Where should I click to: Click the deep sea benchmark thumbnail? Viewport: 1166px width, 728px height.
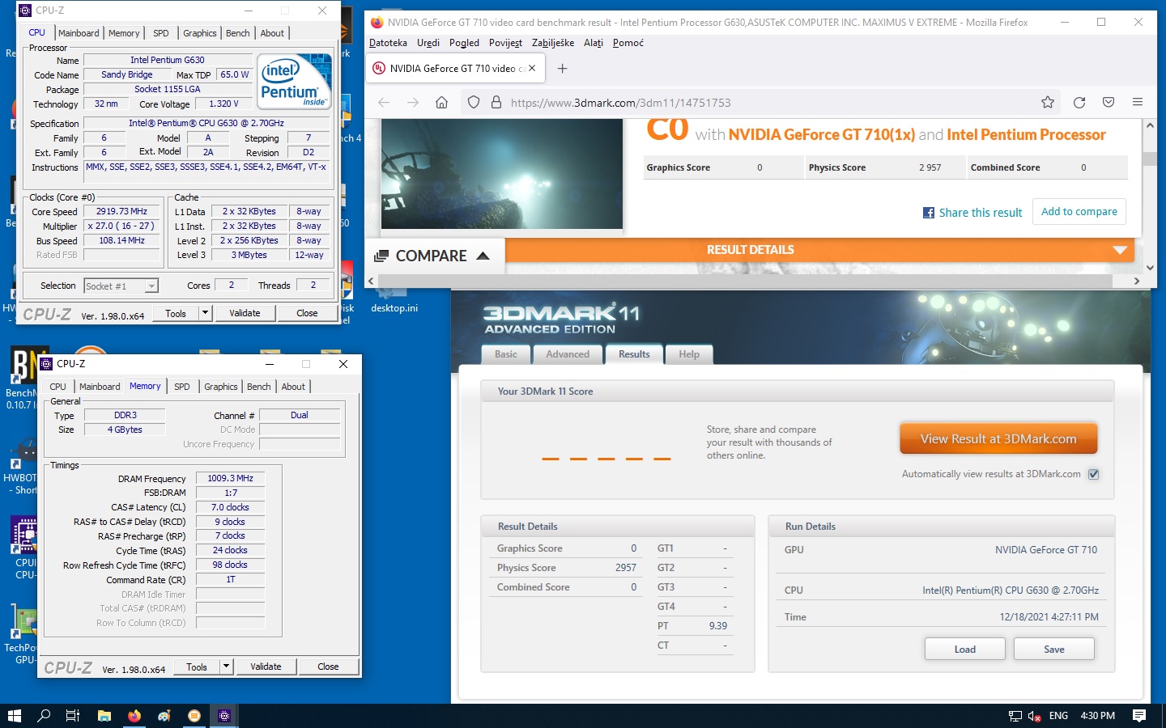click(x=502, y=174)
